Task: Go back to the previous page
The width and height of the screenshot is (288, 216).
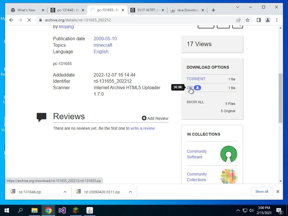Action: pyautogui.click(x=11, y=20)
